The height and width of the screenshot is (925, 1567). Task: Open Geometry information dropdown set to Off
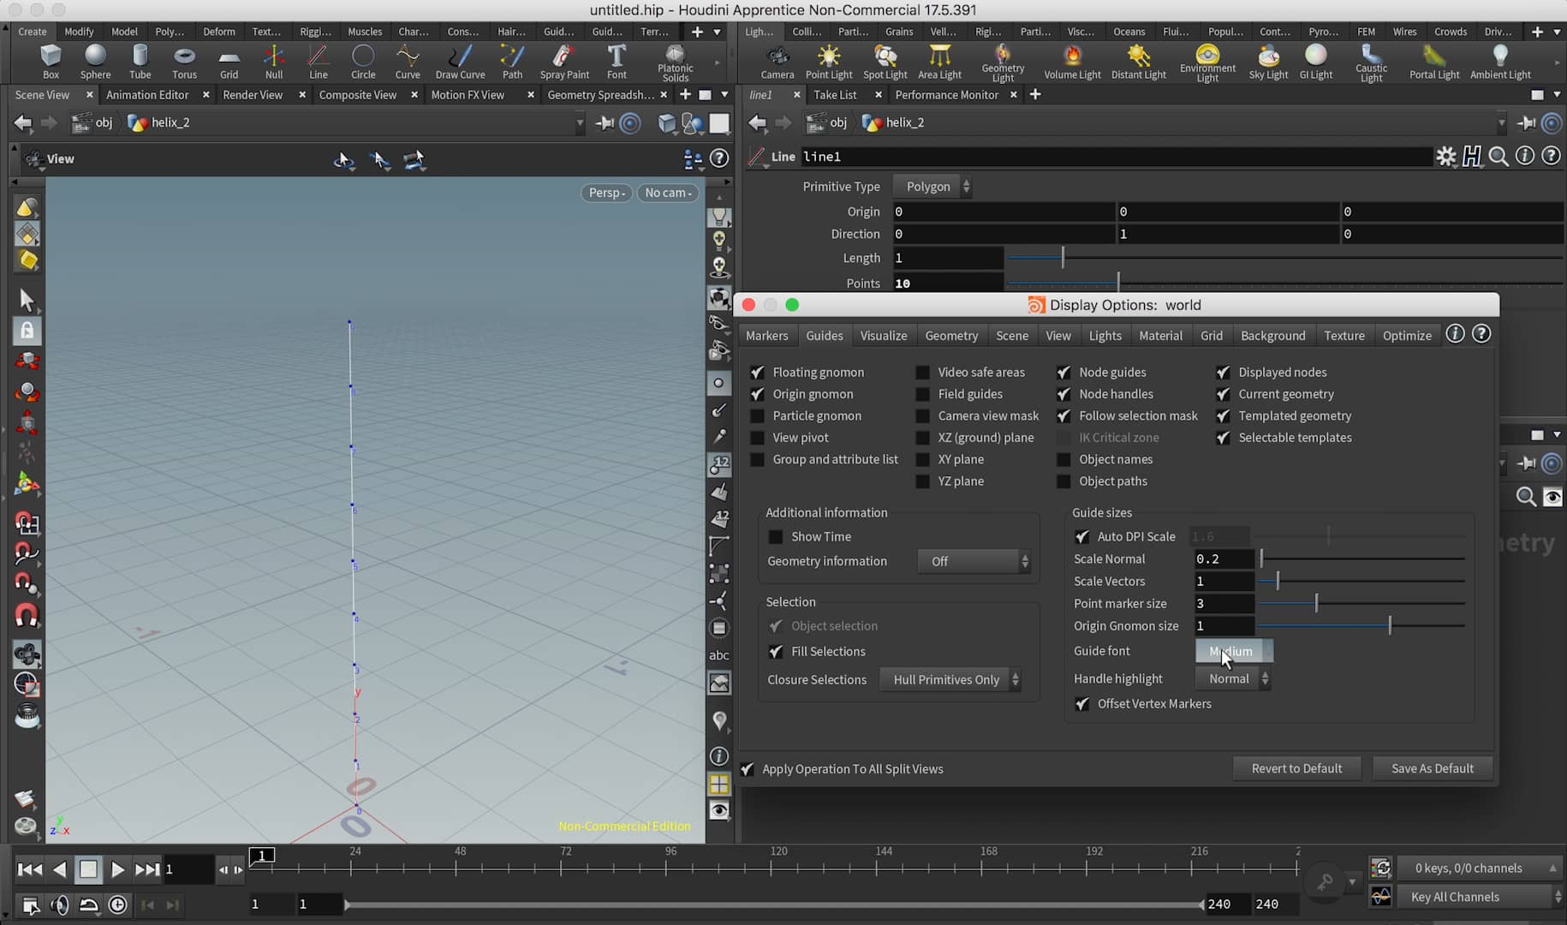click(974, 561)
